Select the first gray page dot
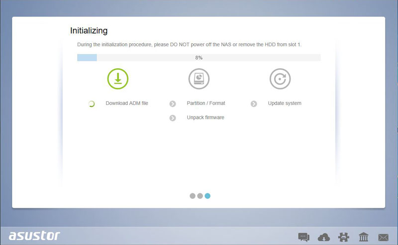The height and width of the screenshot is (245, 398). (193, 196)
